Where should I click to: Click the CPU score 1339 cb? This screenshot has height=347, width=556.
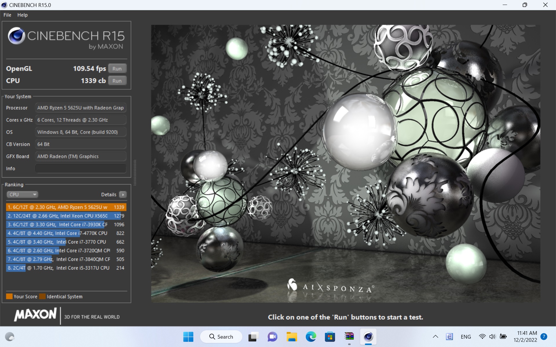point(93,81)
